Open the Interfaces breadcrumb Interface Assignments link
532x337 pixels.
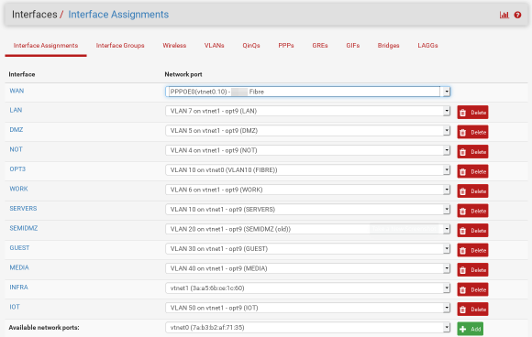118,15
